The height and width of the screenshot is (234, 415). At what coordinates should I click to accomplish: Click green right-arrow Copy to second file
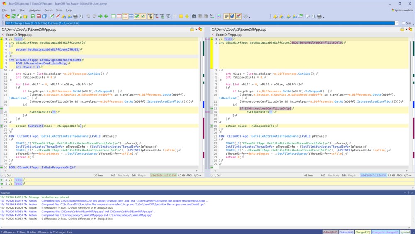point(100,17)
